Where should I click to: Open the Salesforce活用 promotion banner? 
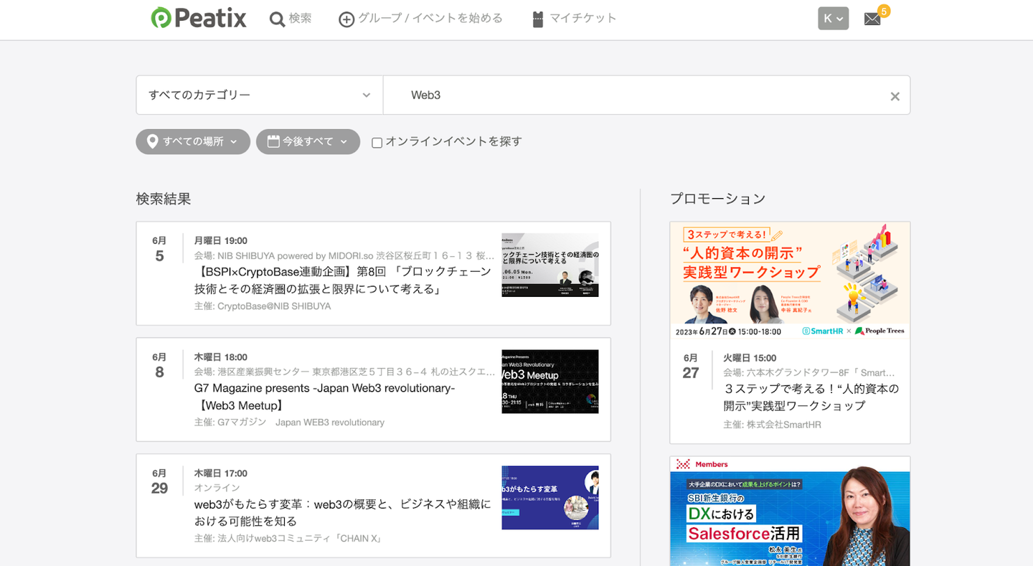click(790, 511)
